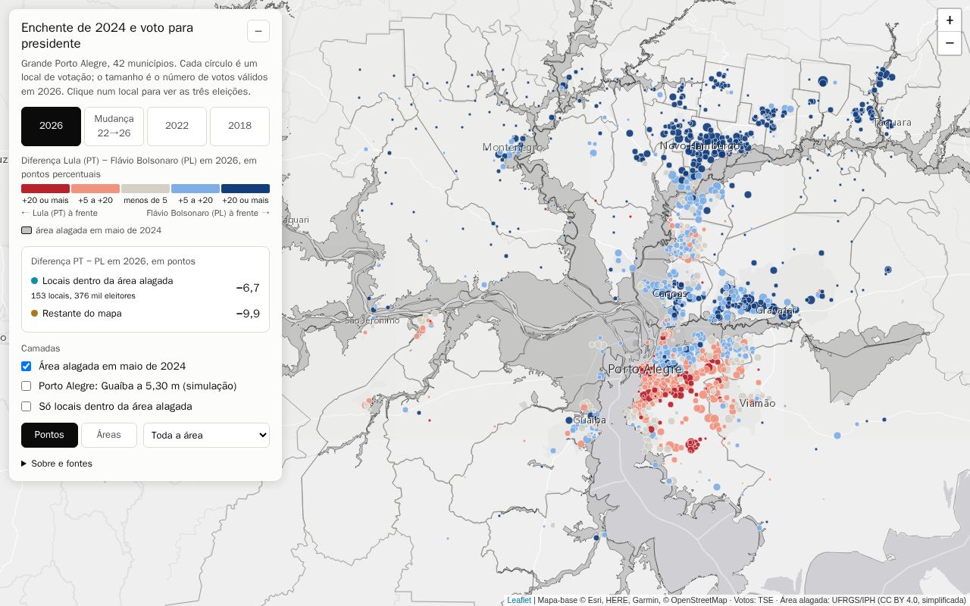
Task: Expand Sobre e fontes section
Action: (57, 464)
